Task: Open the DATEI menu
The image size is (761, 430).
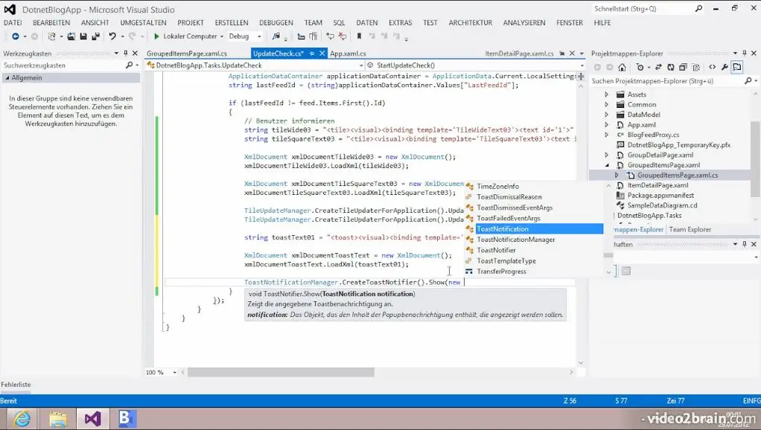Action: pyautogui.click(x=13, y=23)
